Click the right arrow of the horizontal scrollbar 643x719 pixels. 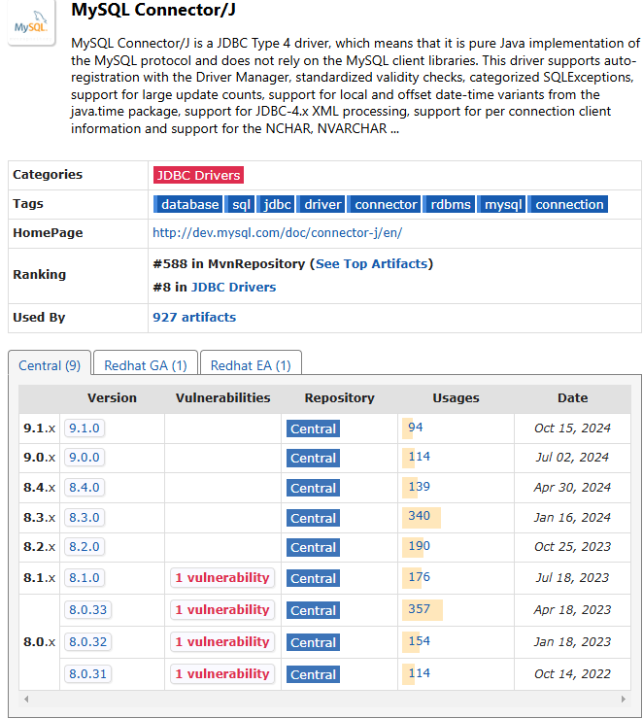[x=624, y=700]
